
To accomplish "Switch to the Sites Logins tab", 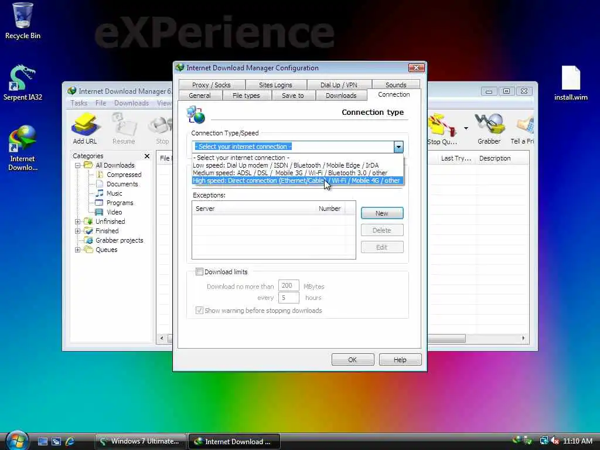I will tap(275, 84).
